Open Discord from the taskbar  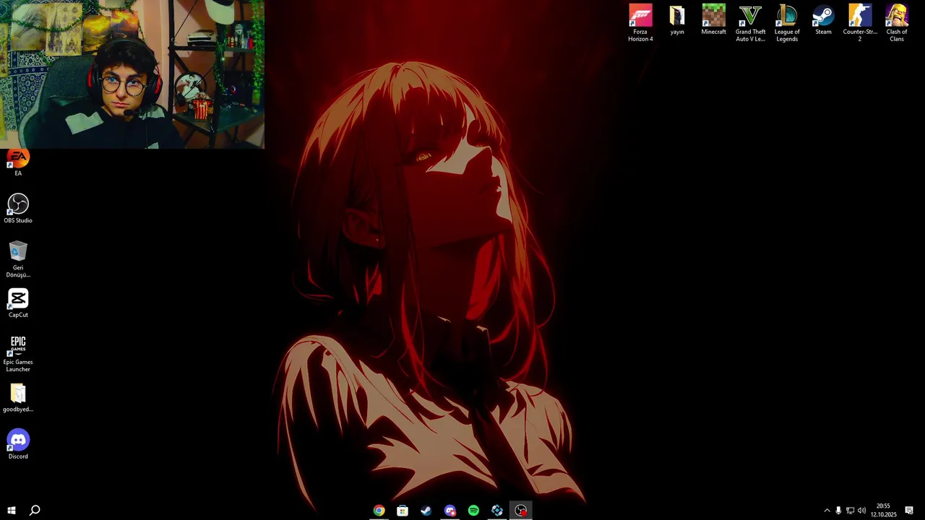[450, 511]
